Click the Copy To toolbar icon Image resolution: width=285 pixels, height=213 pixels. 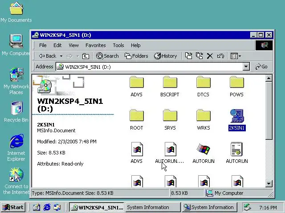pyautogui.click(x=199, y=56)
